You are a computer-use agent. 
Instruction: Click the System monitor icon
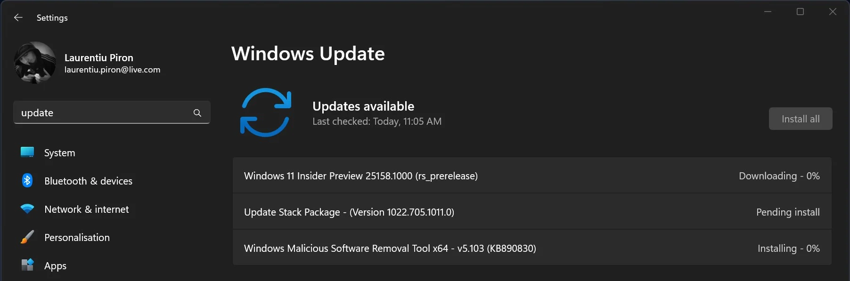click(x=27, y=153)
